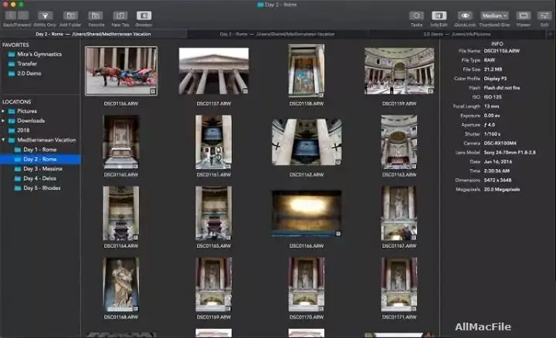
Task: Switch to the 2.0 Demo tab
Action: click(x=457, y=35)
